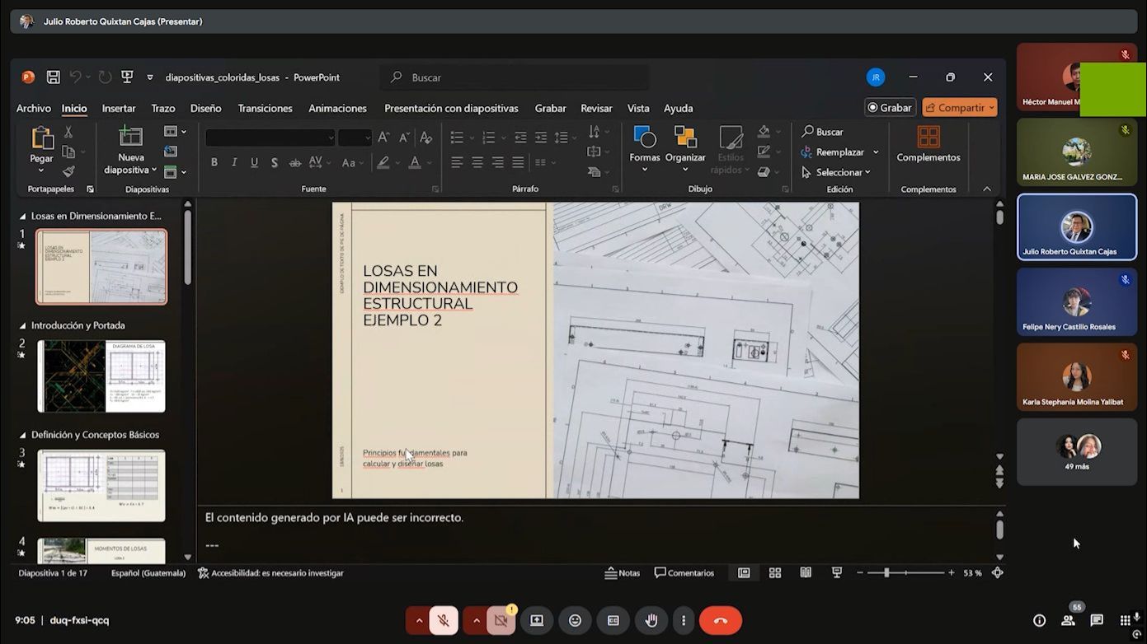This screenshot has width=1147, height=644.
Task: Open the Complementos add-ins icon
Action: (928, 137)
